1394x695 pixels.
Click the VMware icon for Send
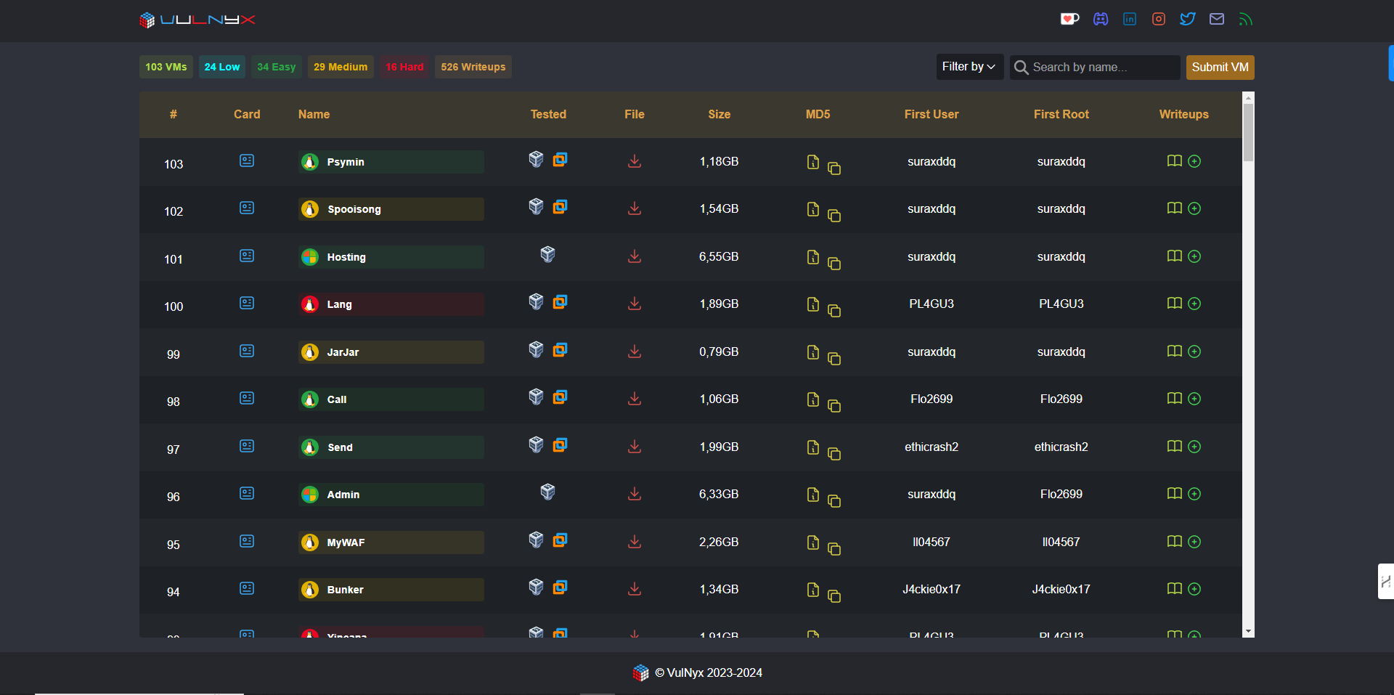560,444
